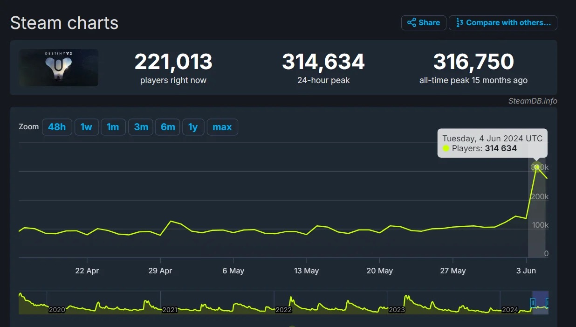Show the 1y chart range
Screen dimensions: 576x327
193,127
